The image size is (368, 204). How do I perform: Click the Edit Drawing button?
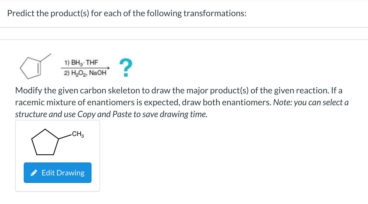pos(57,173)
